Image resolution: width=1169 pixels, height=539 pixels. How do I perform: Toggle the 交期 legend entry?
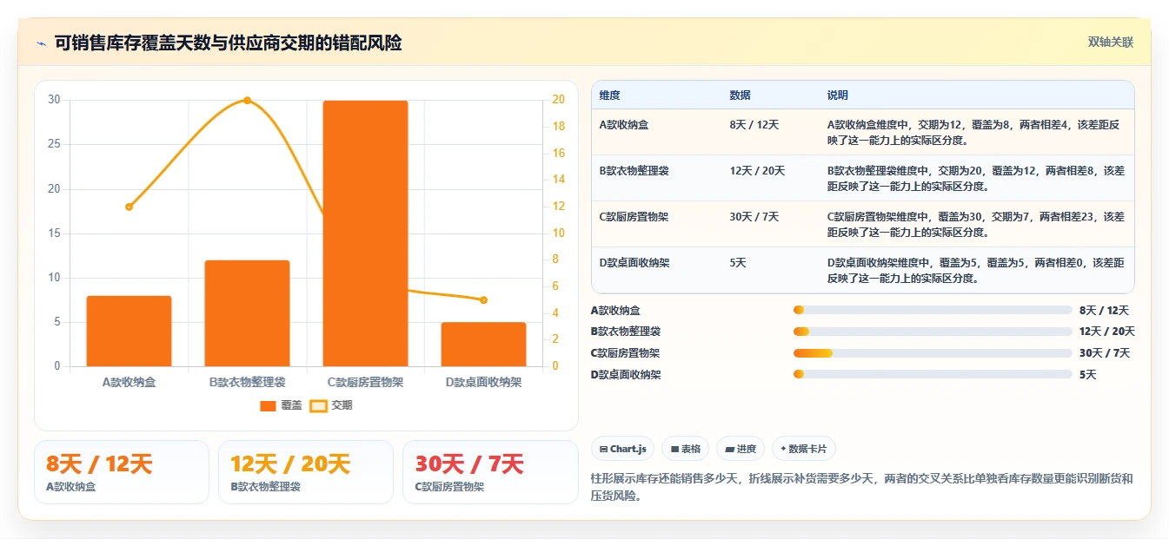tap(331, 405)
